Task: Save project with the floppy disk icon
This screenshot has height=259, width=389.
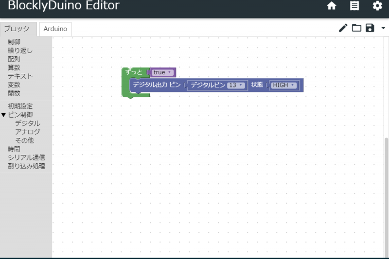Action: click(x=370, y=28)
